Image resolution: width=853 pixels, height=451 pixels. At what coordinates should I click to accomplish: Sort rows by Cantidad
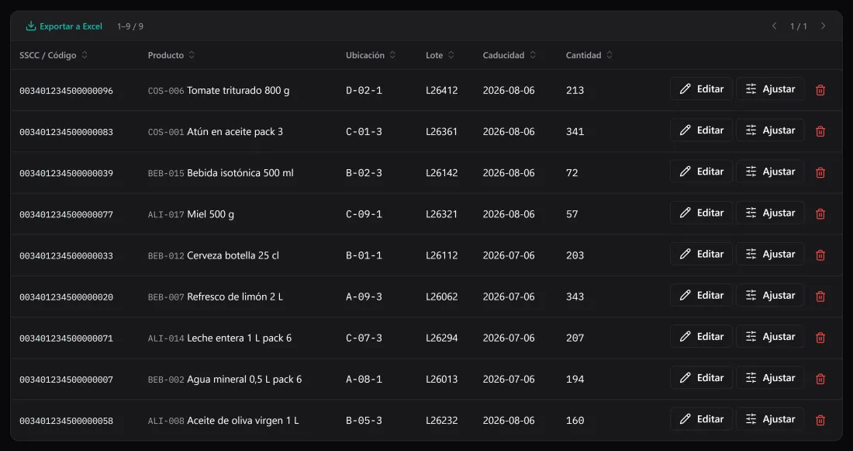(589, 55)
